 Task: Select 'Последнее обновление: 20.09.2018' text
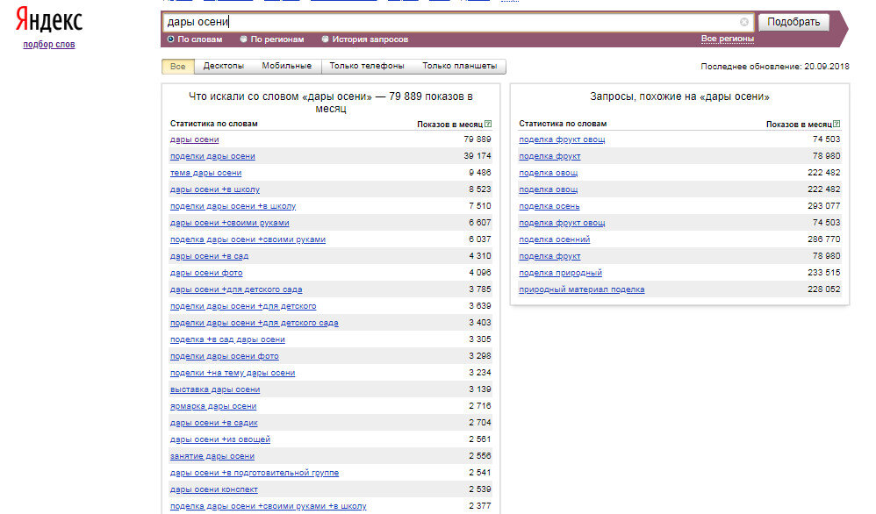(775, 67)
